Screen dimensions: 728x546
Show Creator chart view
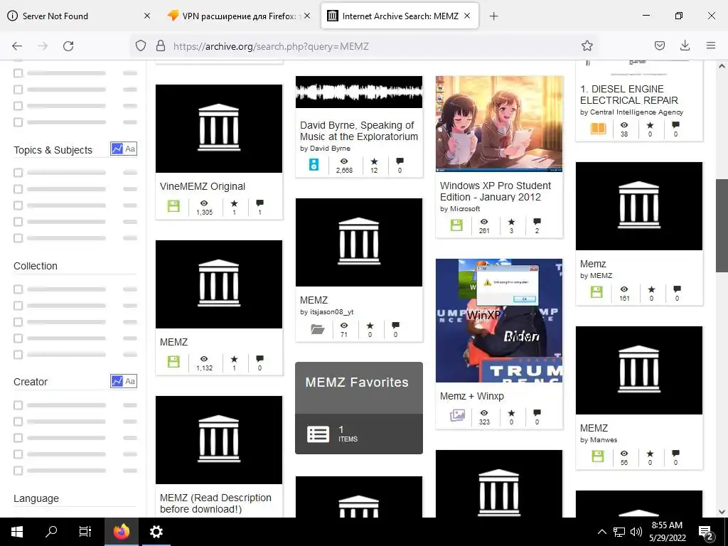pos(117,381)
